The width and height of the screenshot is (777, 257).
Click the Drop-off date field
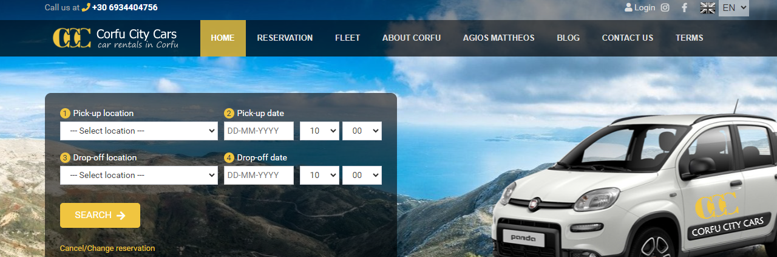coord(259,175)
